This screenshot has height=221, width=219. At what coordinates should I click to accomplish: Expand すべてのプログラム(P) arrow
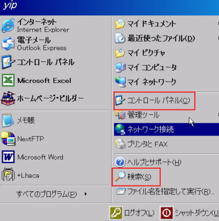85,194
